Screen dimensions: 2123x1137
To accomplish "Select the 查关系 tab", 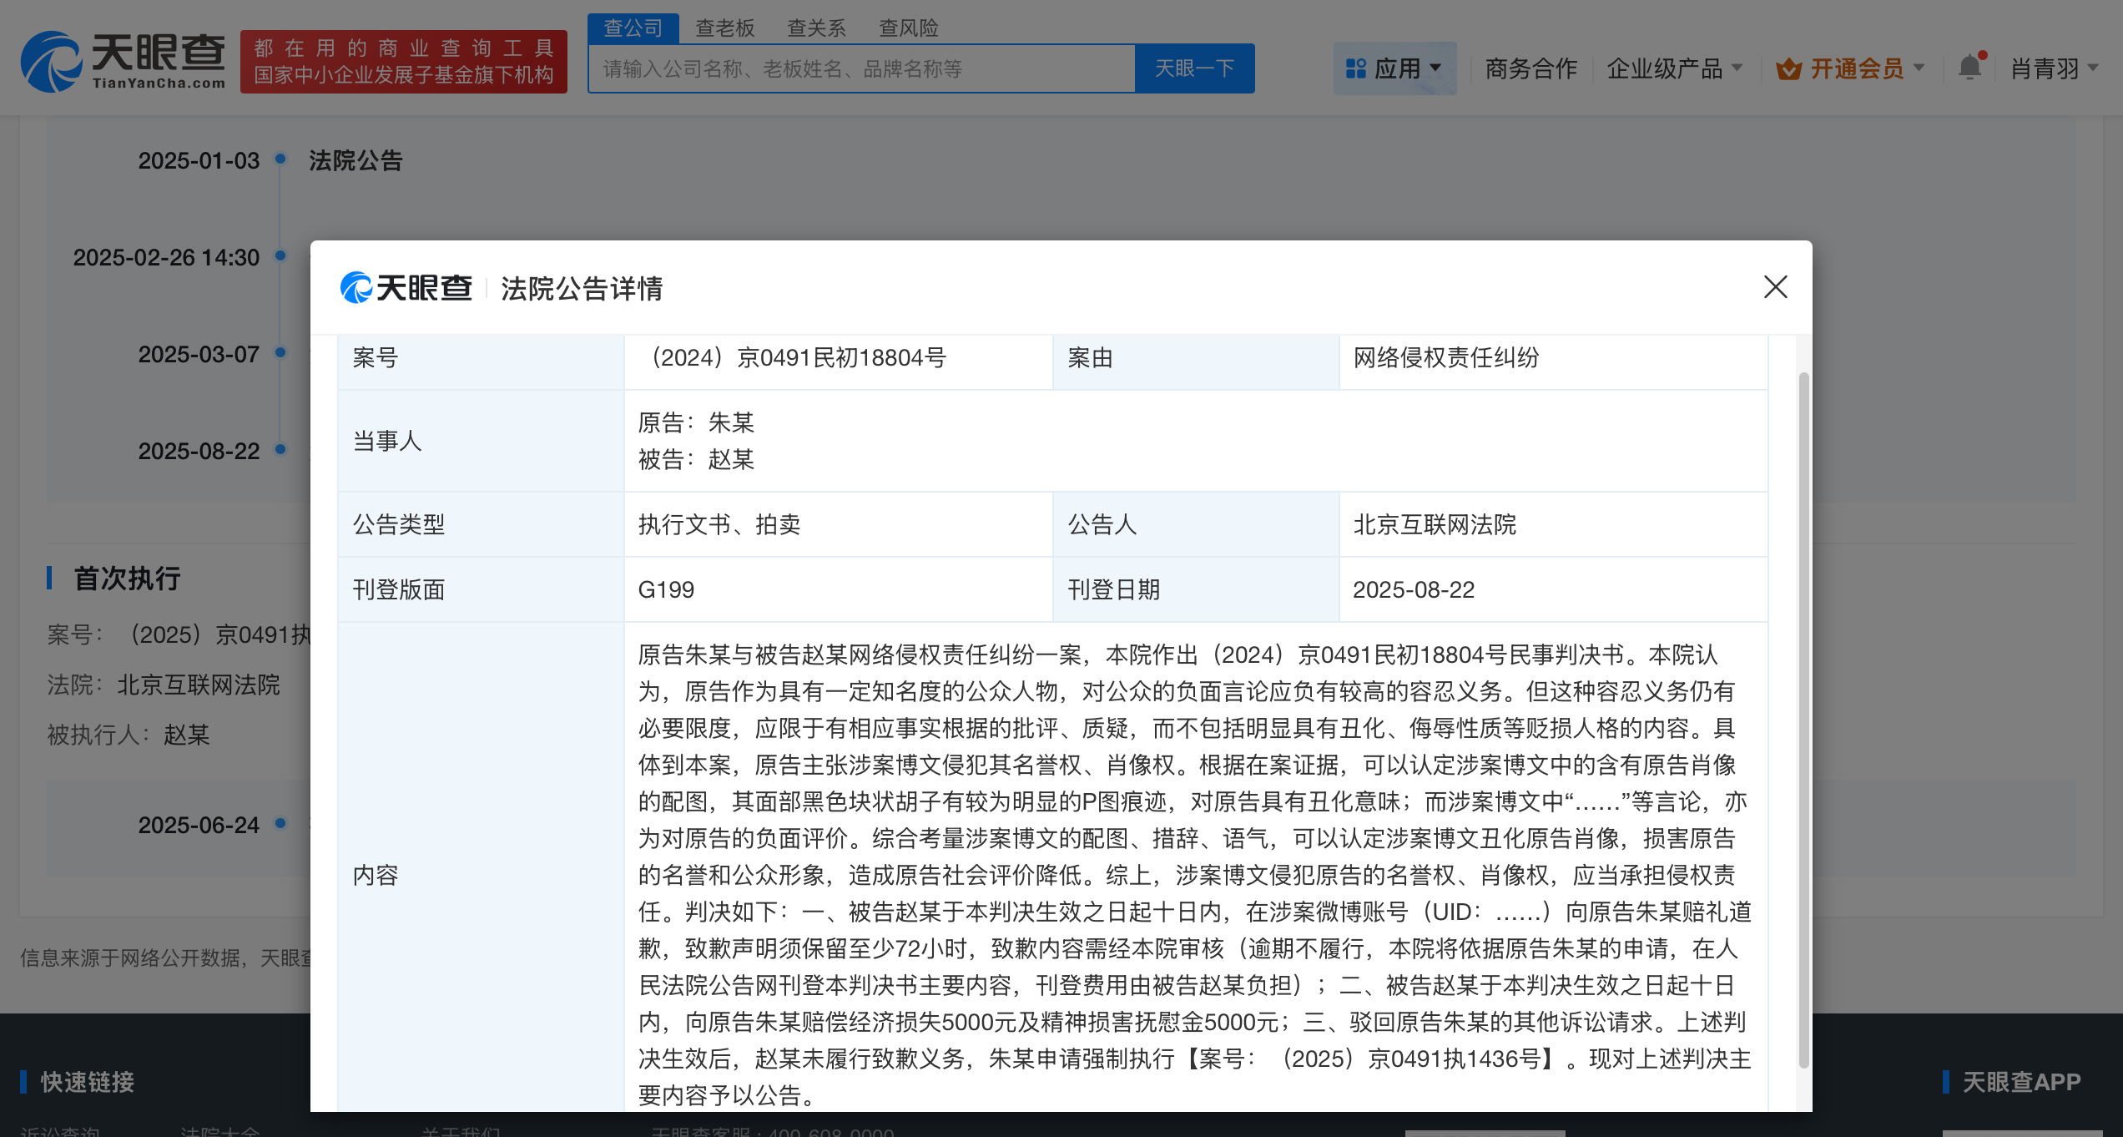I will (816, 28).
